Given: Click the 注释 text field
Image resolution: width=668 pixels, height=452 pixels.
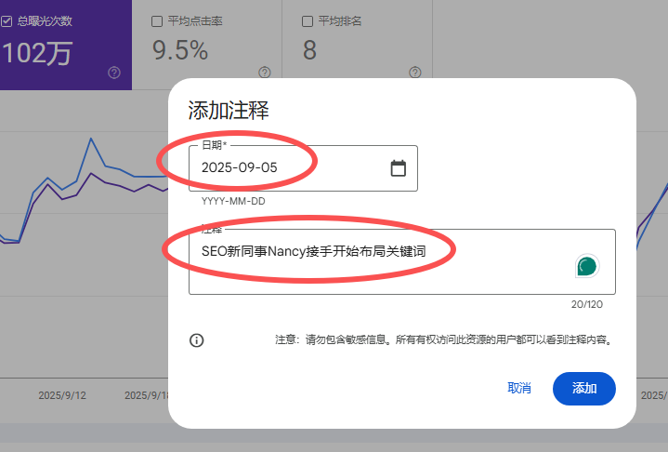Looking at the screenshot, I should 402,261.
